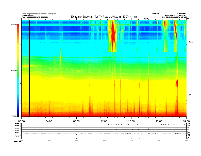Viewport: 201px width, 156px height.
Task: Click the black vertical marker line near 01:00
Action: click(x=29, y=68)
